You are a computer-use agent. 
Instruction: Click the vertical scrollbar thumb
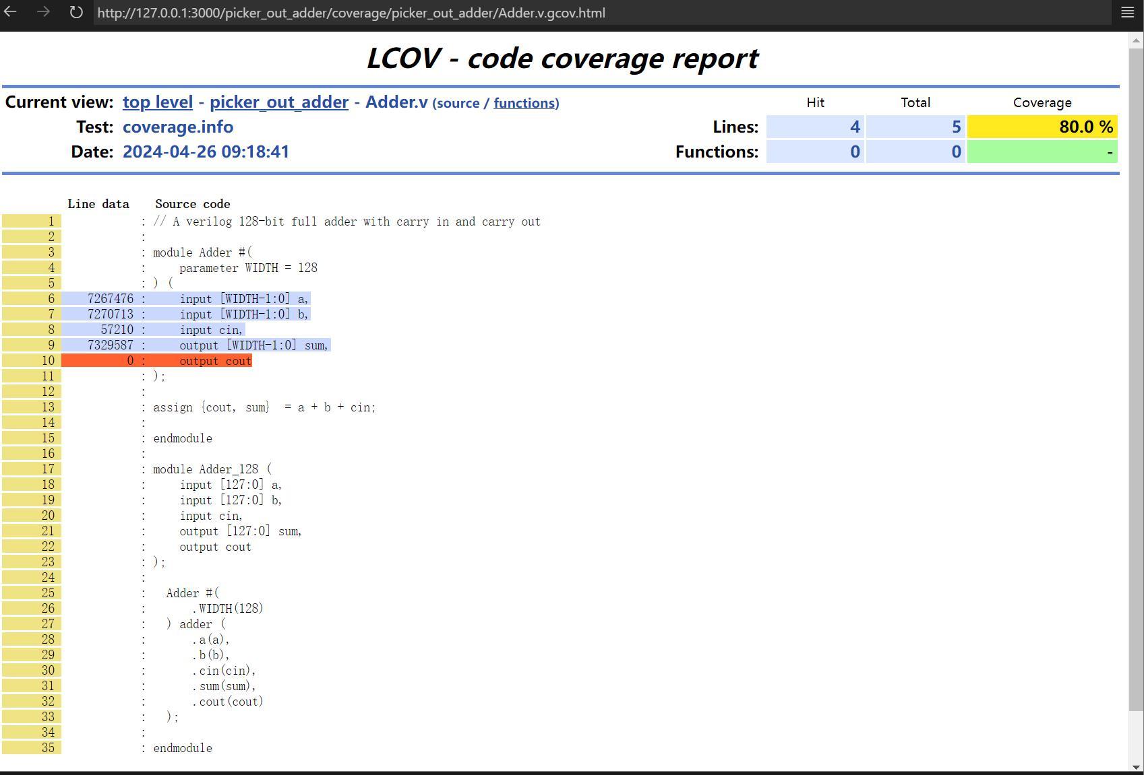(x=1136, y=378)
